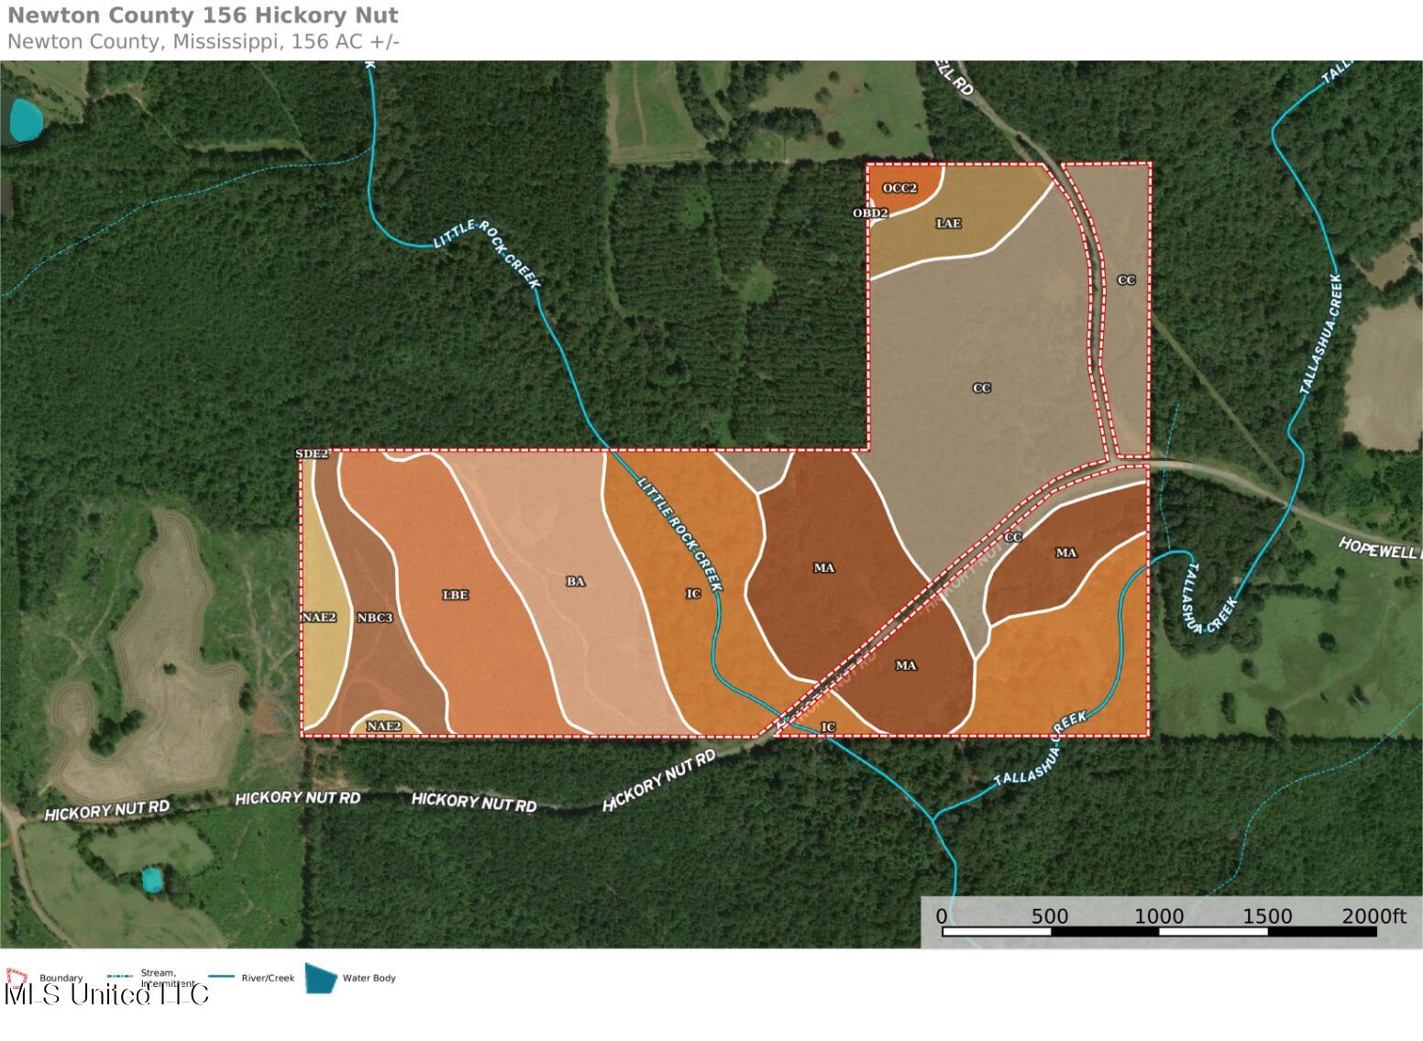
Task: Click the NBC3 soil label
Action: (374, 618)
